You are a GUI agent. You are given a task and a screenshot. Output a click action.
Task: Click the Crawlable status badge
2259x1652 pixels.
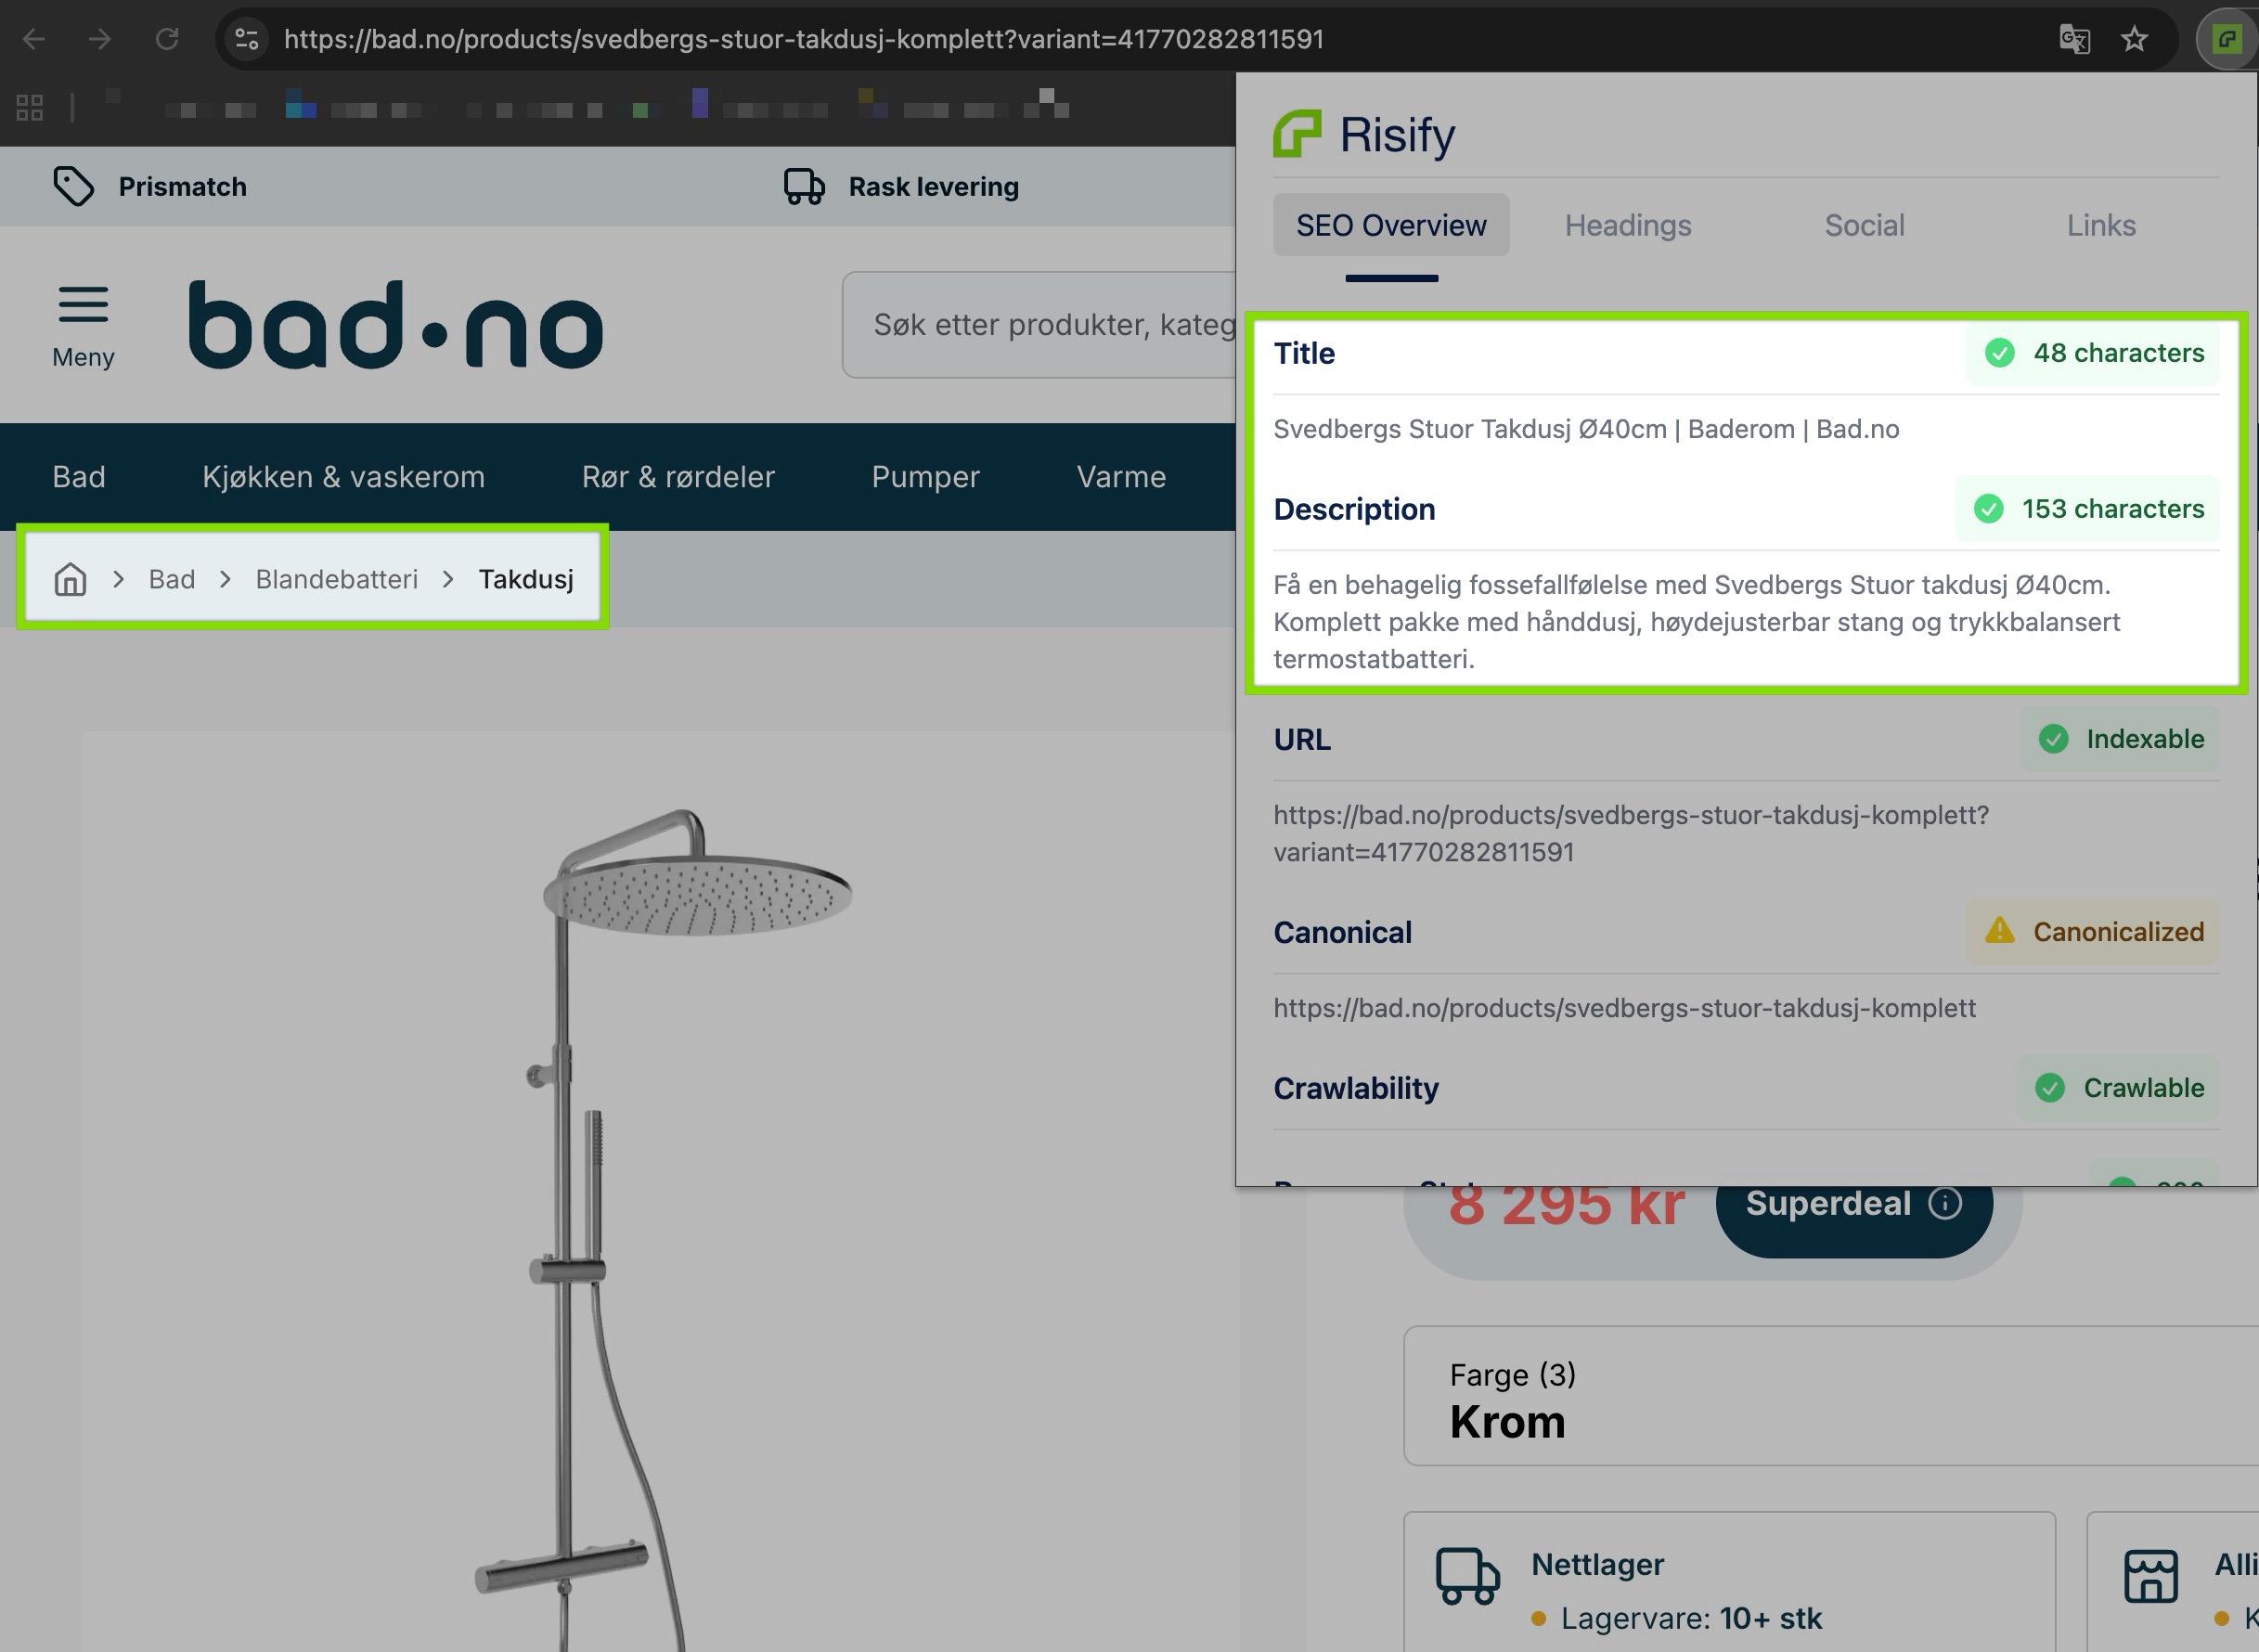[x=2118, y=1088]
